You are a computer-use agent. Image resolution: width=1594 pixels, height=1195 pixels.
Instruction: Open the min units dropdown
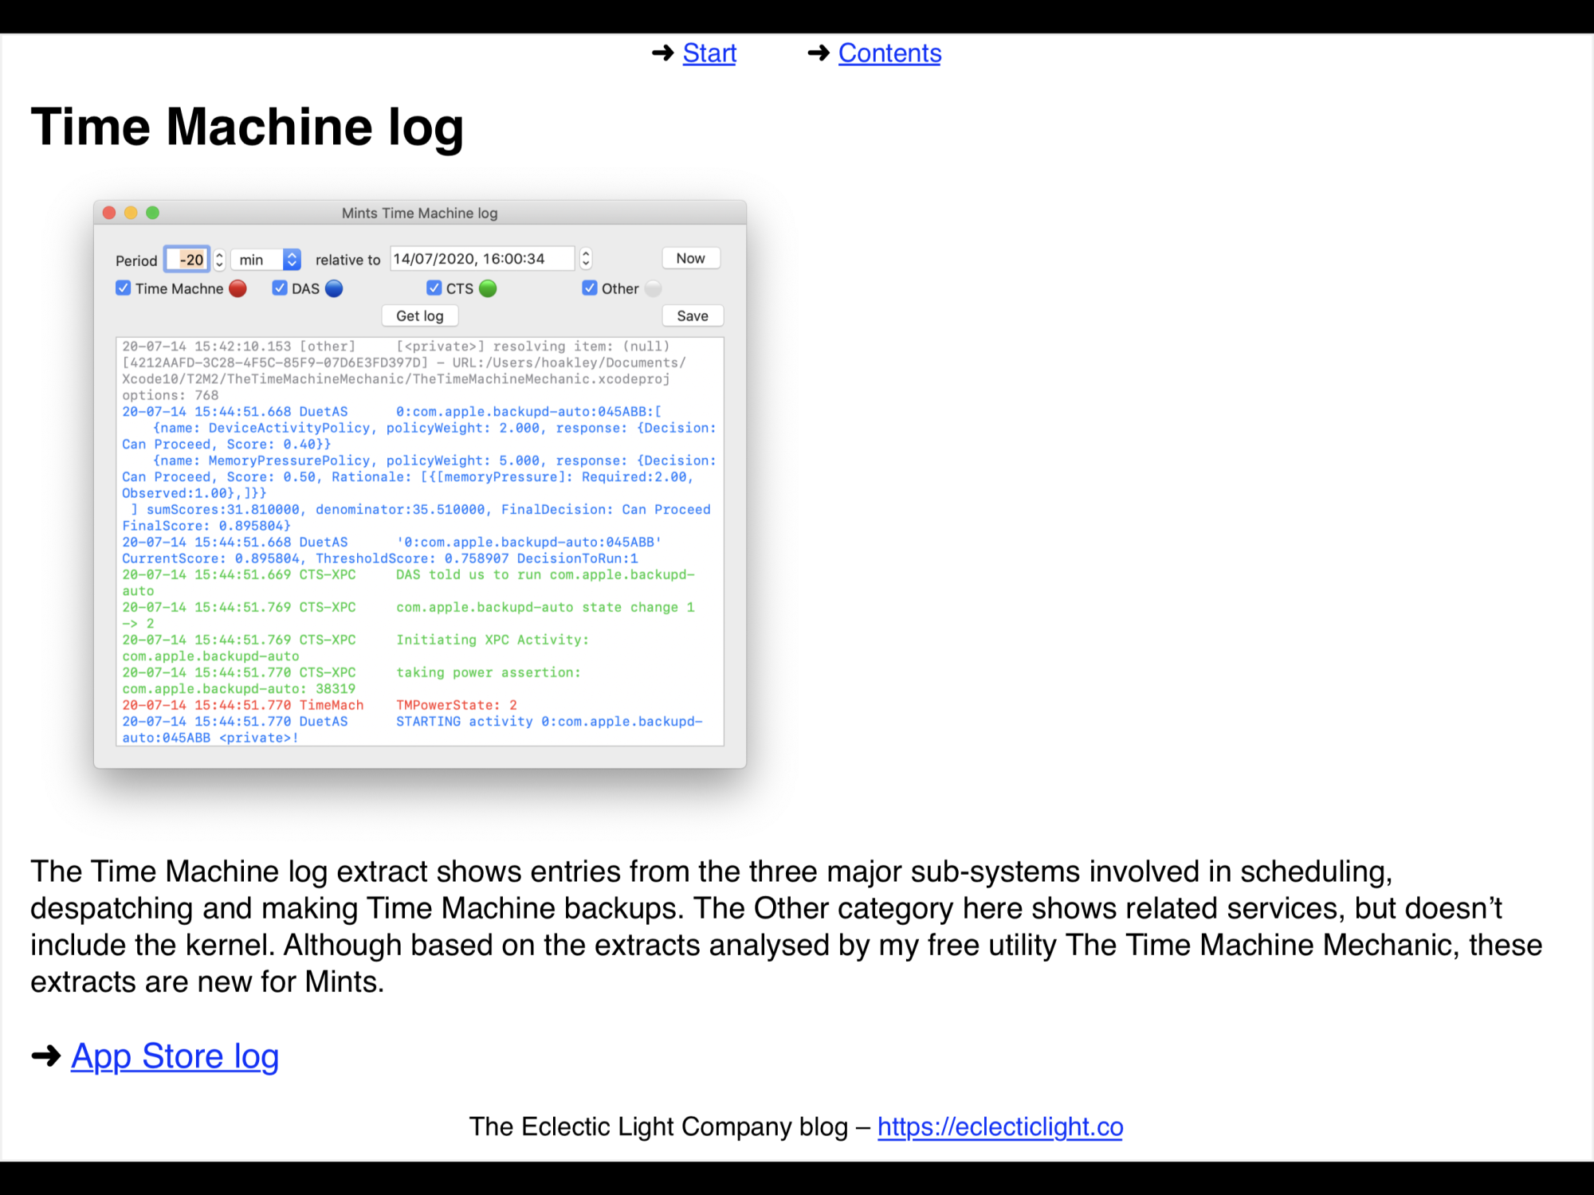[x=265, y=260]
